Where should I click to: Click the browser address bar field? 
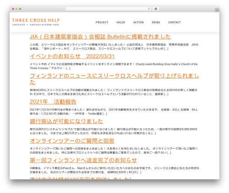108,9
